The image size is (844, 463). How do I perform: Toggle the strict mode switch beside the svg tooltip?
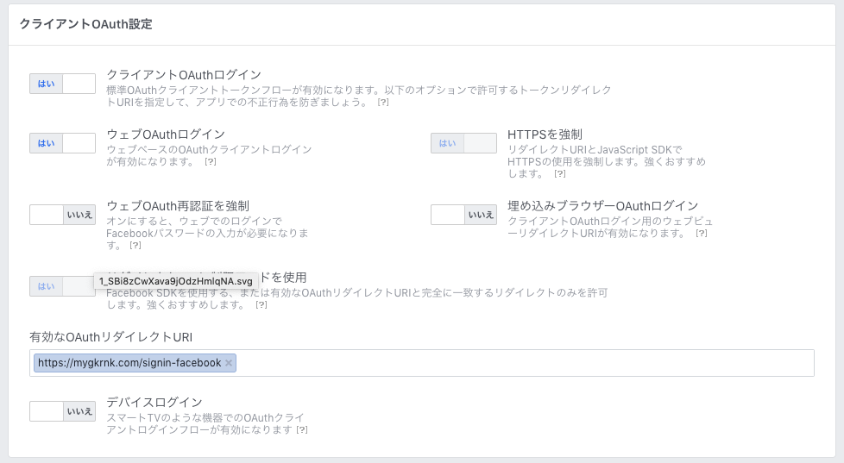[x=62, y=286]
